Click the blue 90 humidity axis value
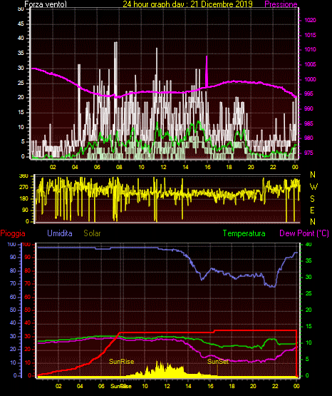The height and width of the screenshot is (396, 332). pyautogui.click(x=13, y=258)
